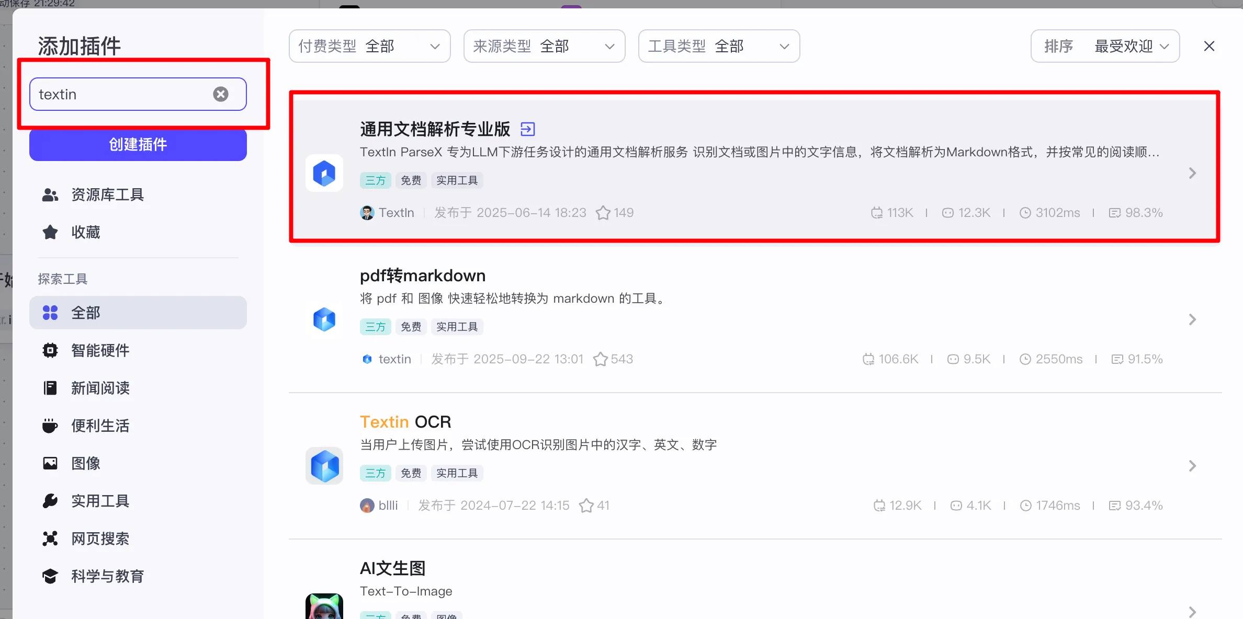The image size is (1243, 619).
Task: Open the 付费类型 dropdown
Action: point(369,46)
